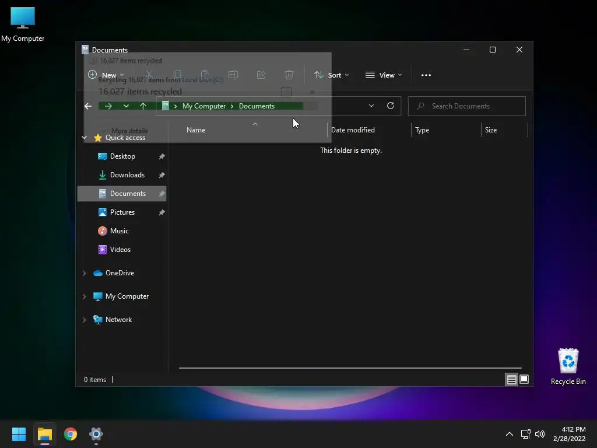Switch to details view layout icon
This screenshot has height=448, width=597.
511,379
